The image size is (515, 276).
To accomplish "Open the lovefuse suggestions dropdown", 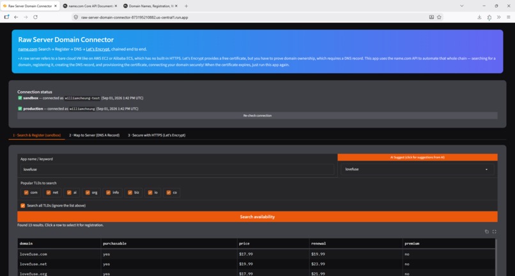I will [x=417, y=169].
